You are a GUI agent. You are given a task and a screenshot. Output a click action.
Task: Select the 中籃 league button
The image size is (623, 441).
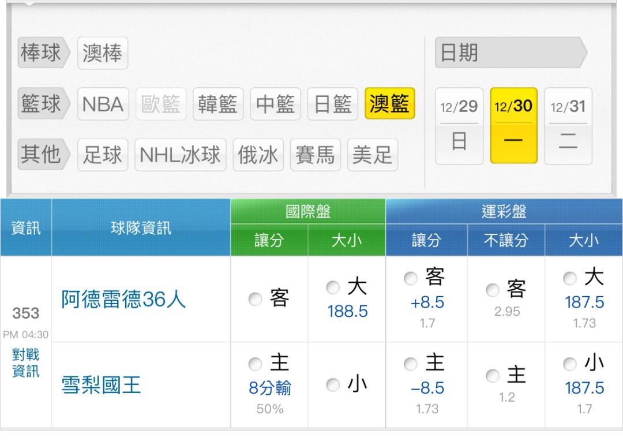click(275, 104)
